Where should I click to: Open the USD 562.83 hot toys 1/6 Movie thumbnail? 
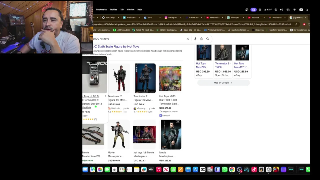coord(144,134)
